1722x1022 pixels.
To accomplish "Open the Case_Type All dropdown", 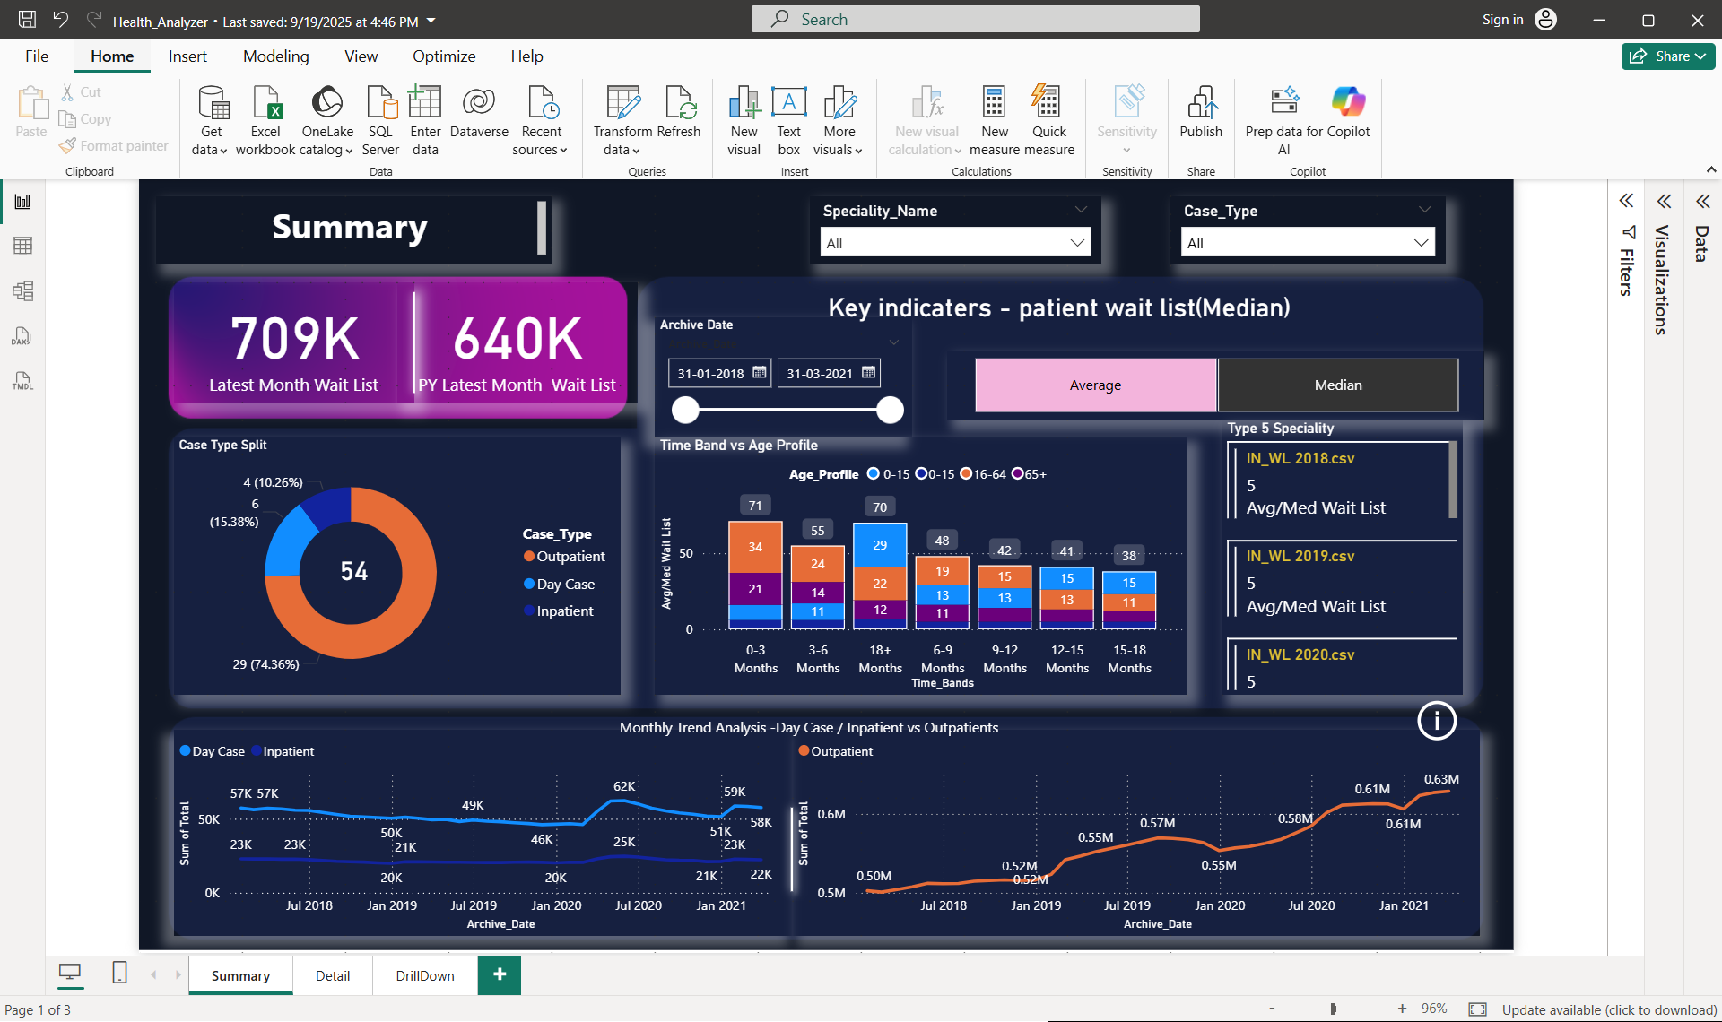I will click(x=1308, y=243).
